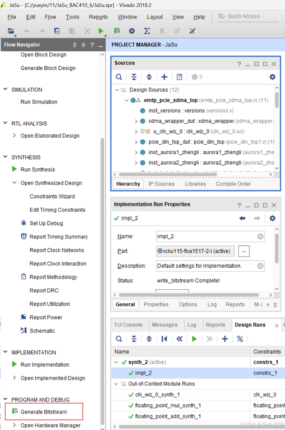Click Generate Bitstream in Flow Navigator
The image size is (285, 430).
point(44,412)
